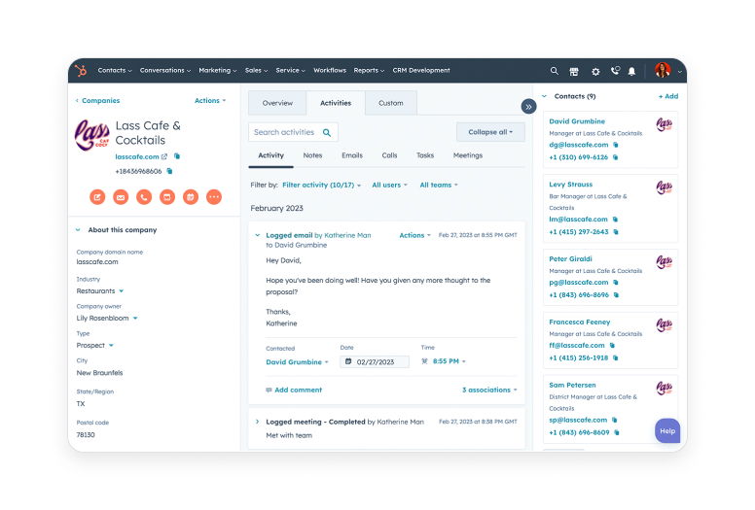Open Contacted David Grumbine dropdown

[x=297, y=362]
